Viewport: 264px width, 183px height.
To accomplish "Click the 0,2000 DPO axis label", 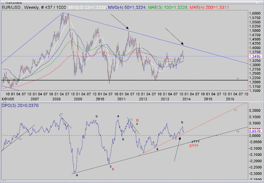I will 255,110.
